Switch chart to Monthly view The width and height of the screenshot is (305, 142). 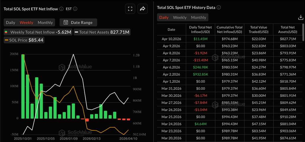[x=45, y=22]
